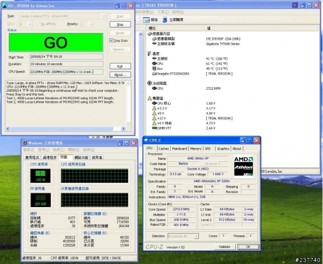
Task: Click the DIMM VTT memory row icon
Action: [154, 128]
